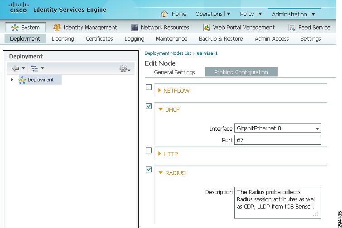Open the Policy menu dropdown arrow

pos(260,14)
